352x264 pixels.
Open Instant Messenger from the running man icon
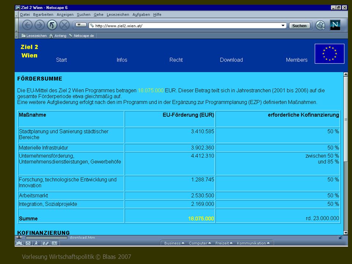point(36,243)
